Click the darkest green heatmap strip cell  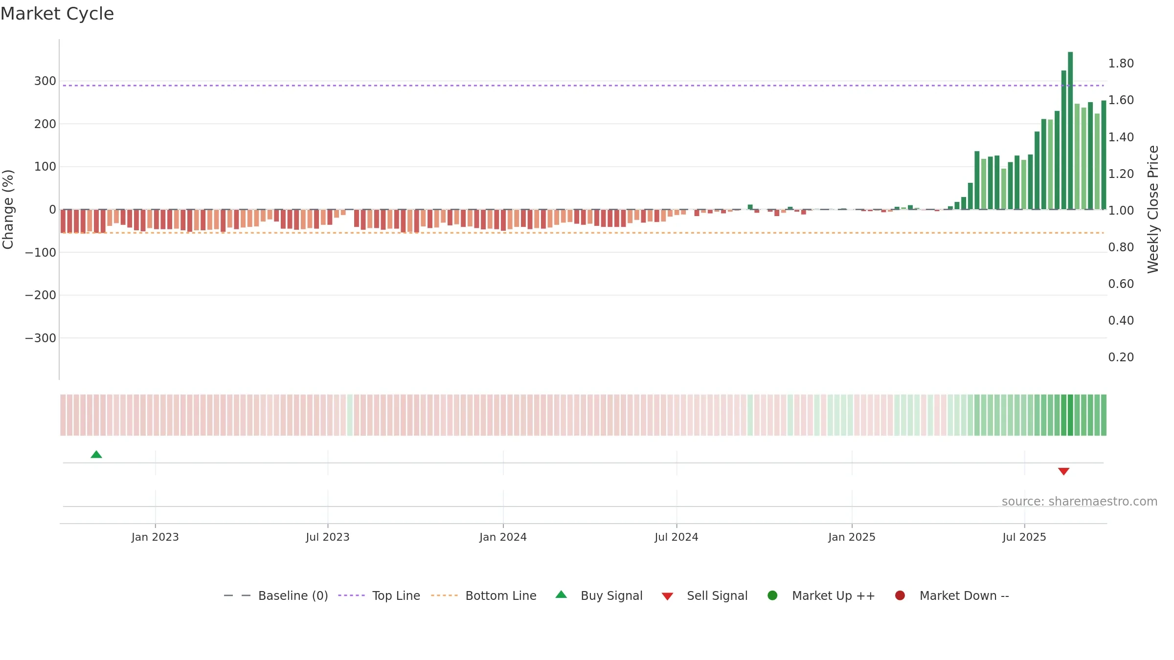tap(1070, 415)
